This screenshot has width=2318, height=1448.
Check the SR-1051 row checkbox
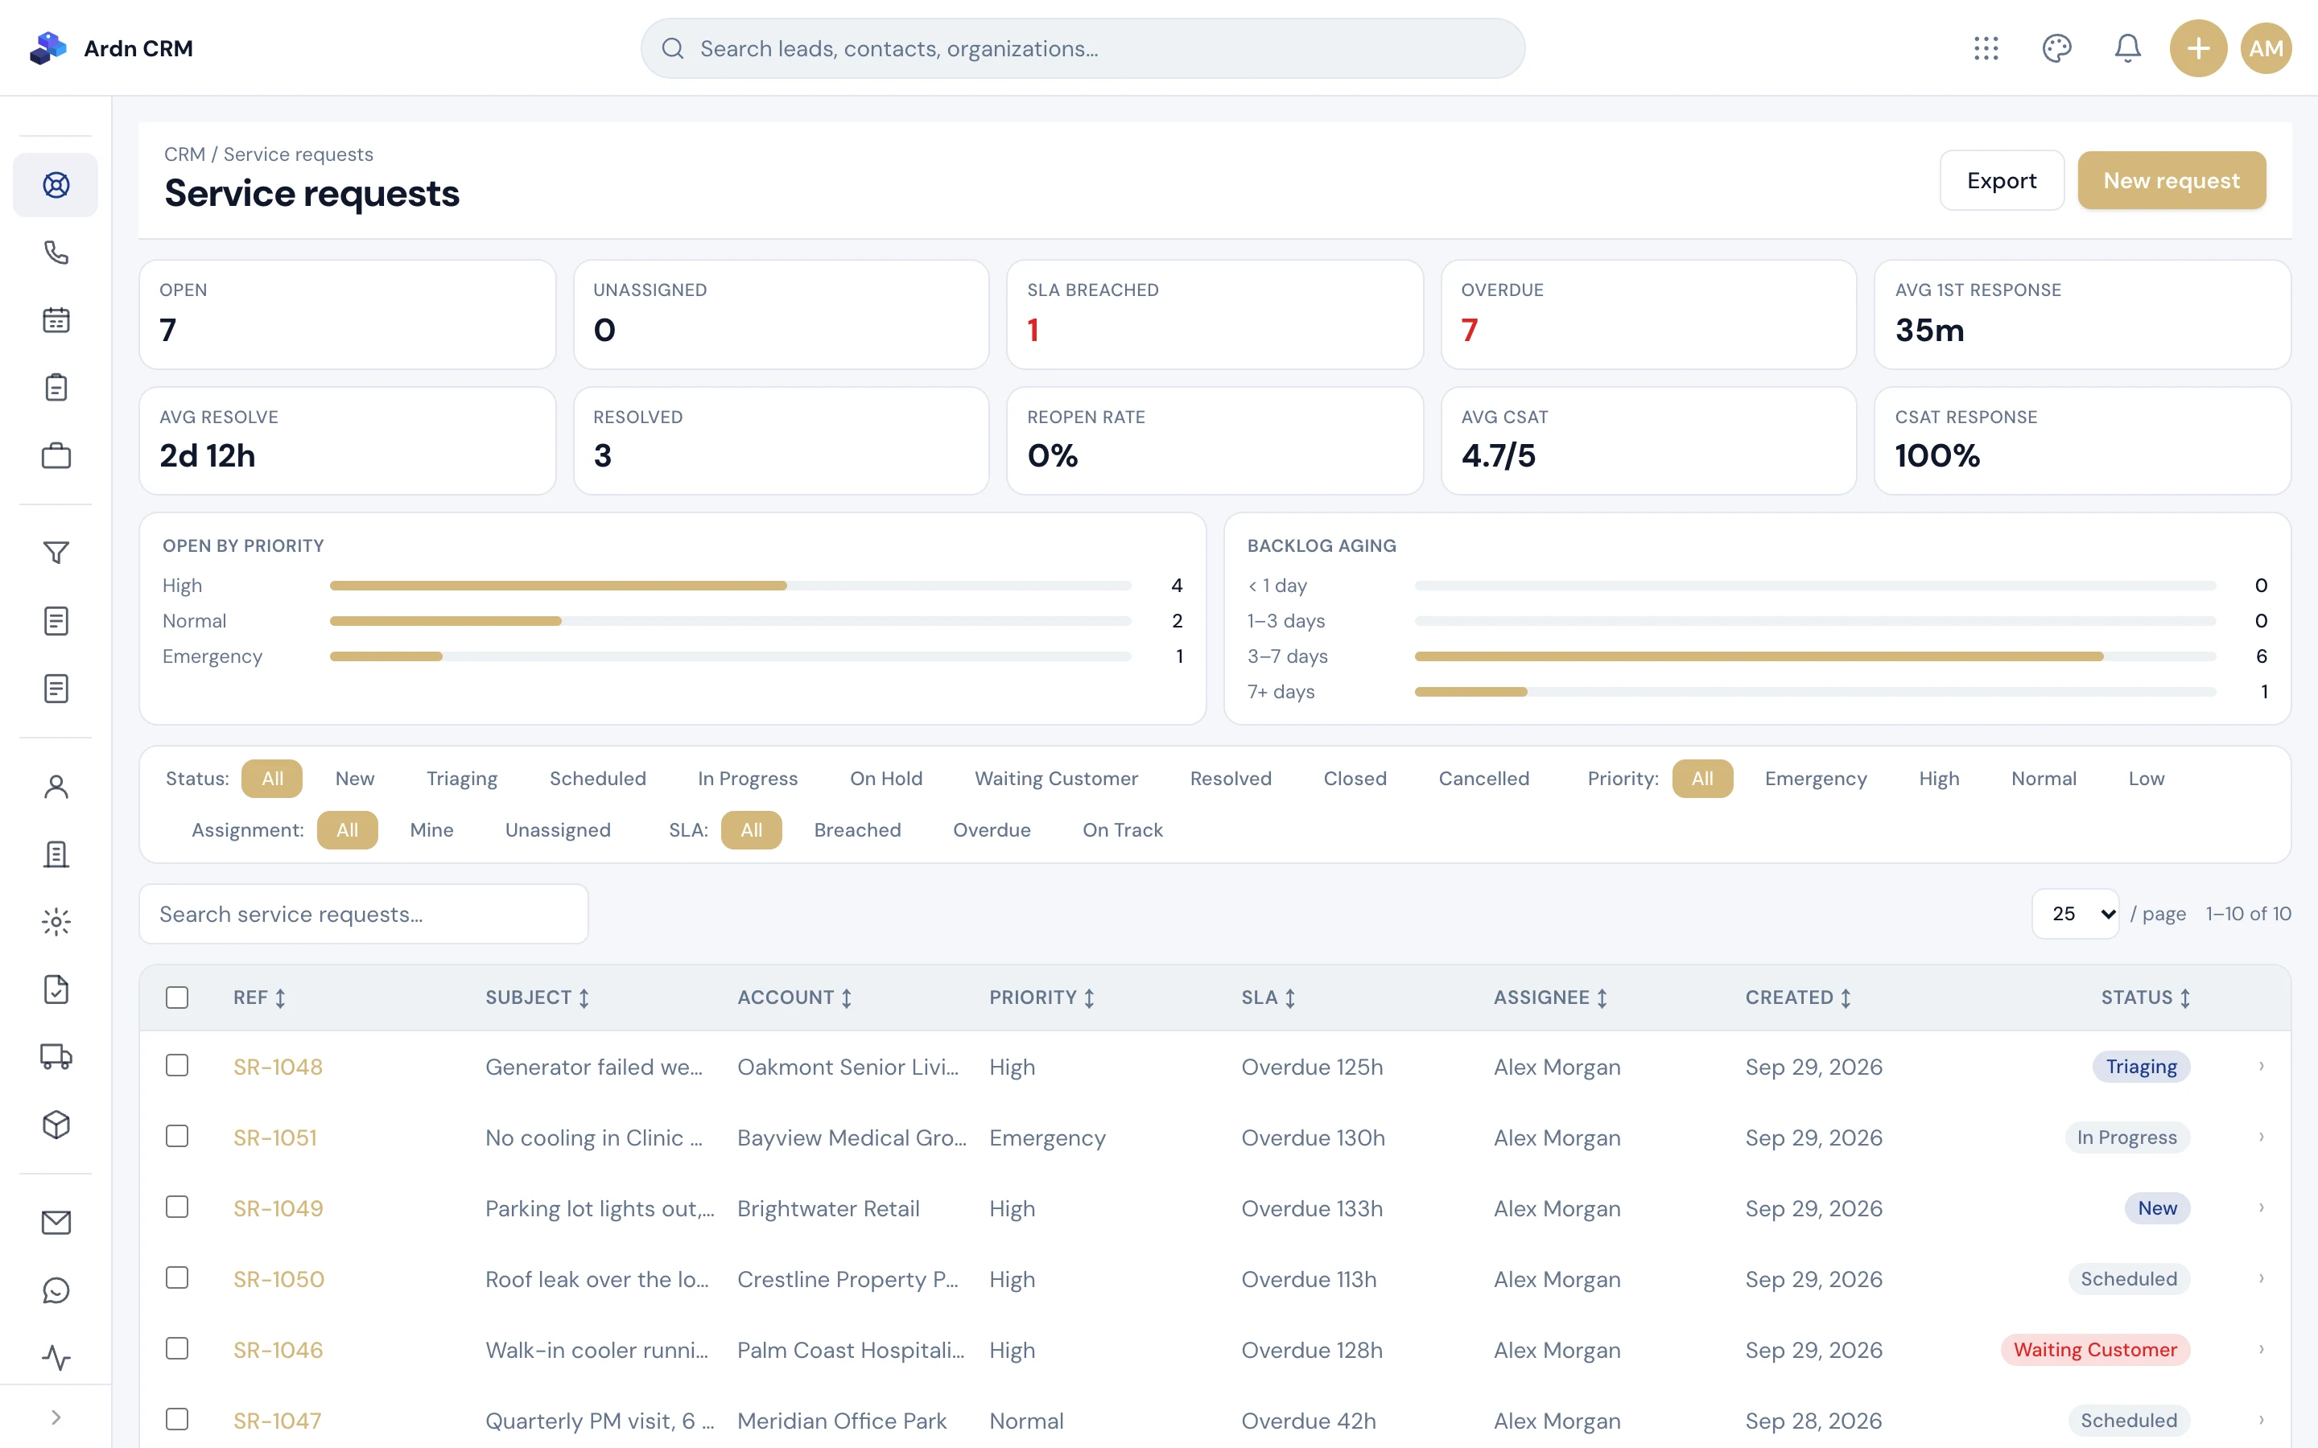(x=177, y=1136)
